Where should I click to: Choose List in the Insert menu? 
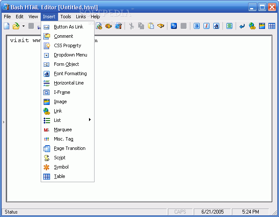(67, 120)
